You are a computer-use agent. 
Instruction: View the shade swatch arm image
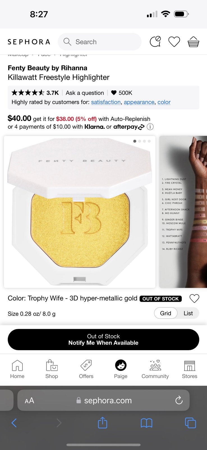click(x=183, y=212)
